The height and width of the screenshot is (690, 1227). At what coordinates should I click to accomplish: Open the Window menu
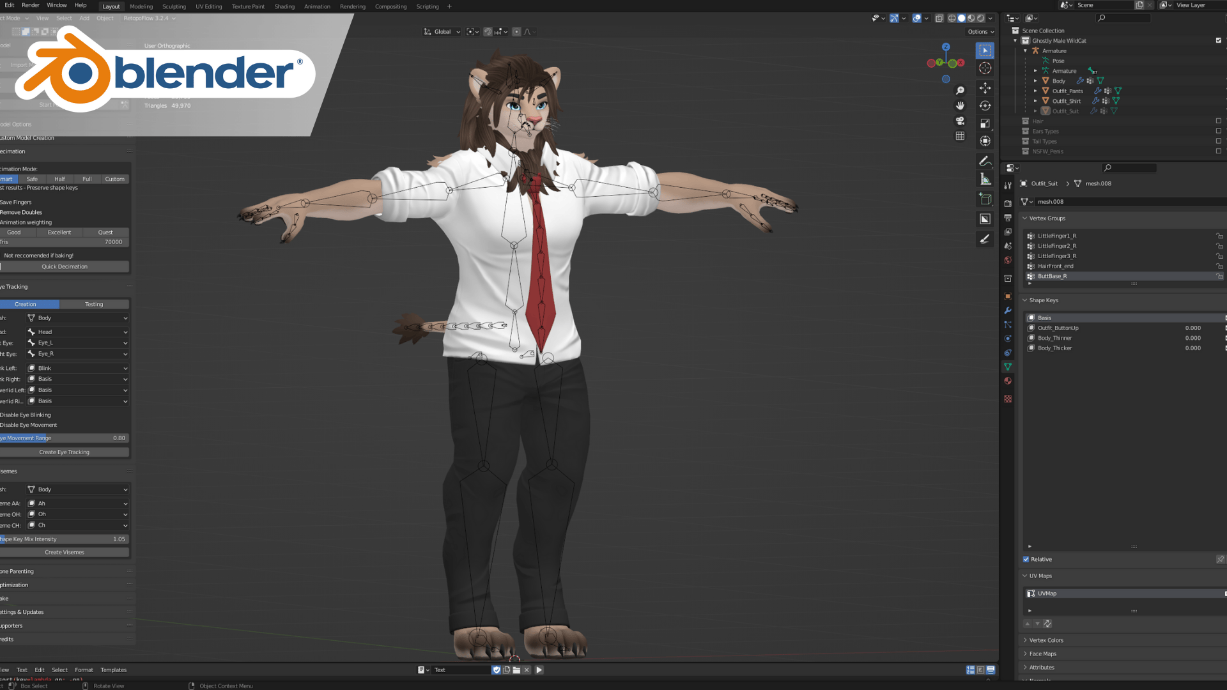[x=57, y=5]
